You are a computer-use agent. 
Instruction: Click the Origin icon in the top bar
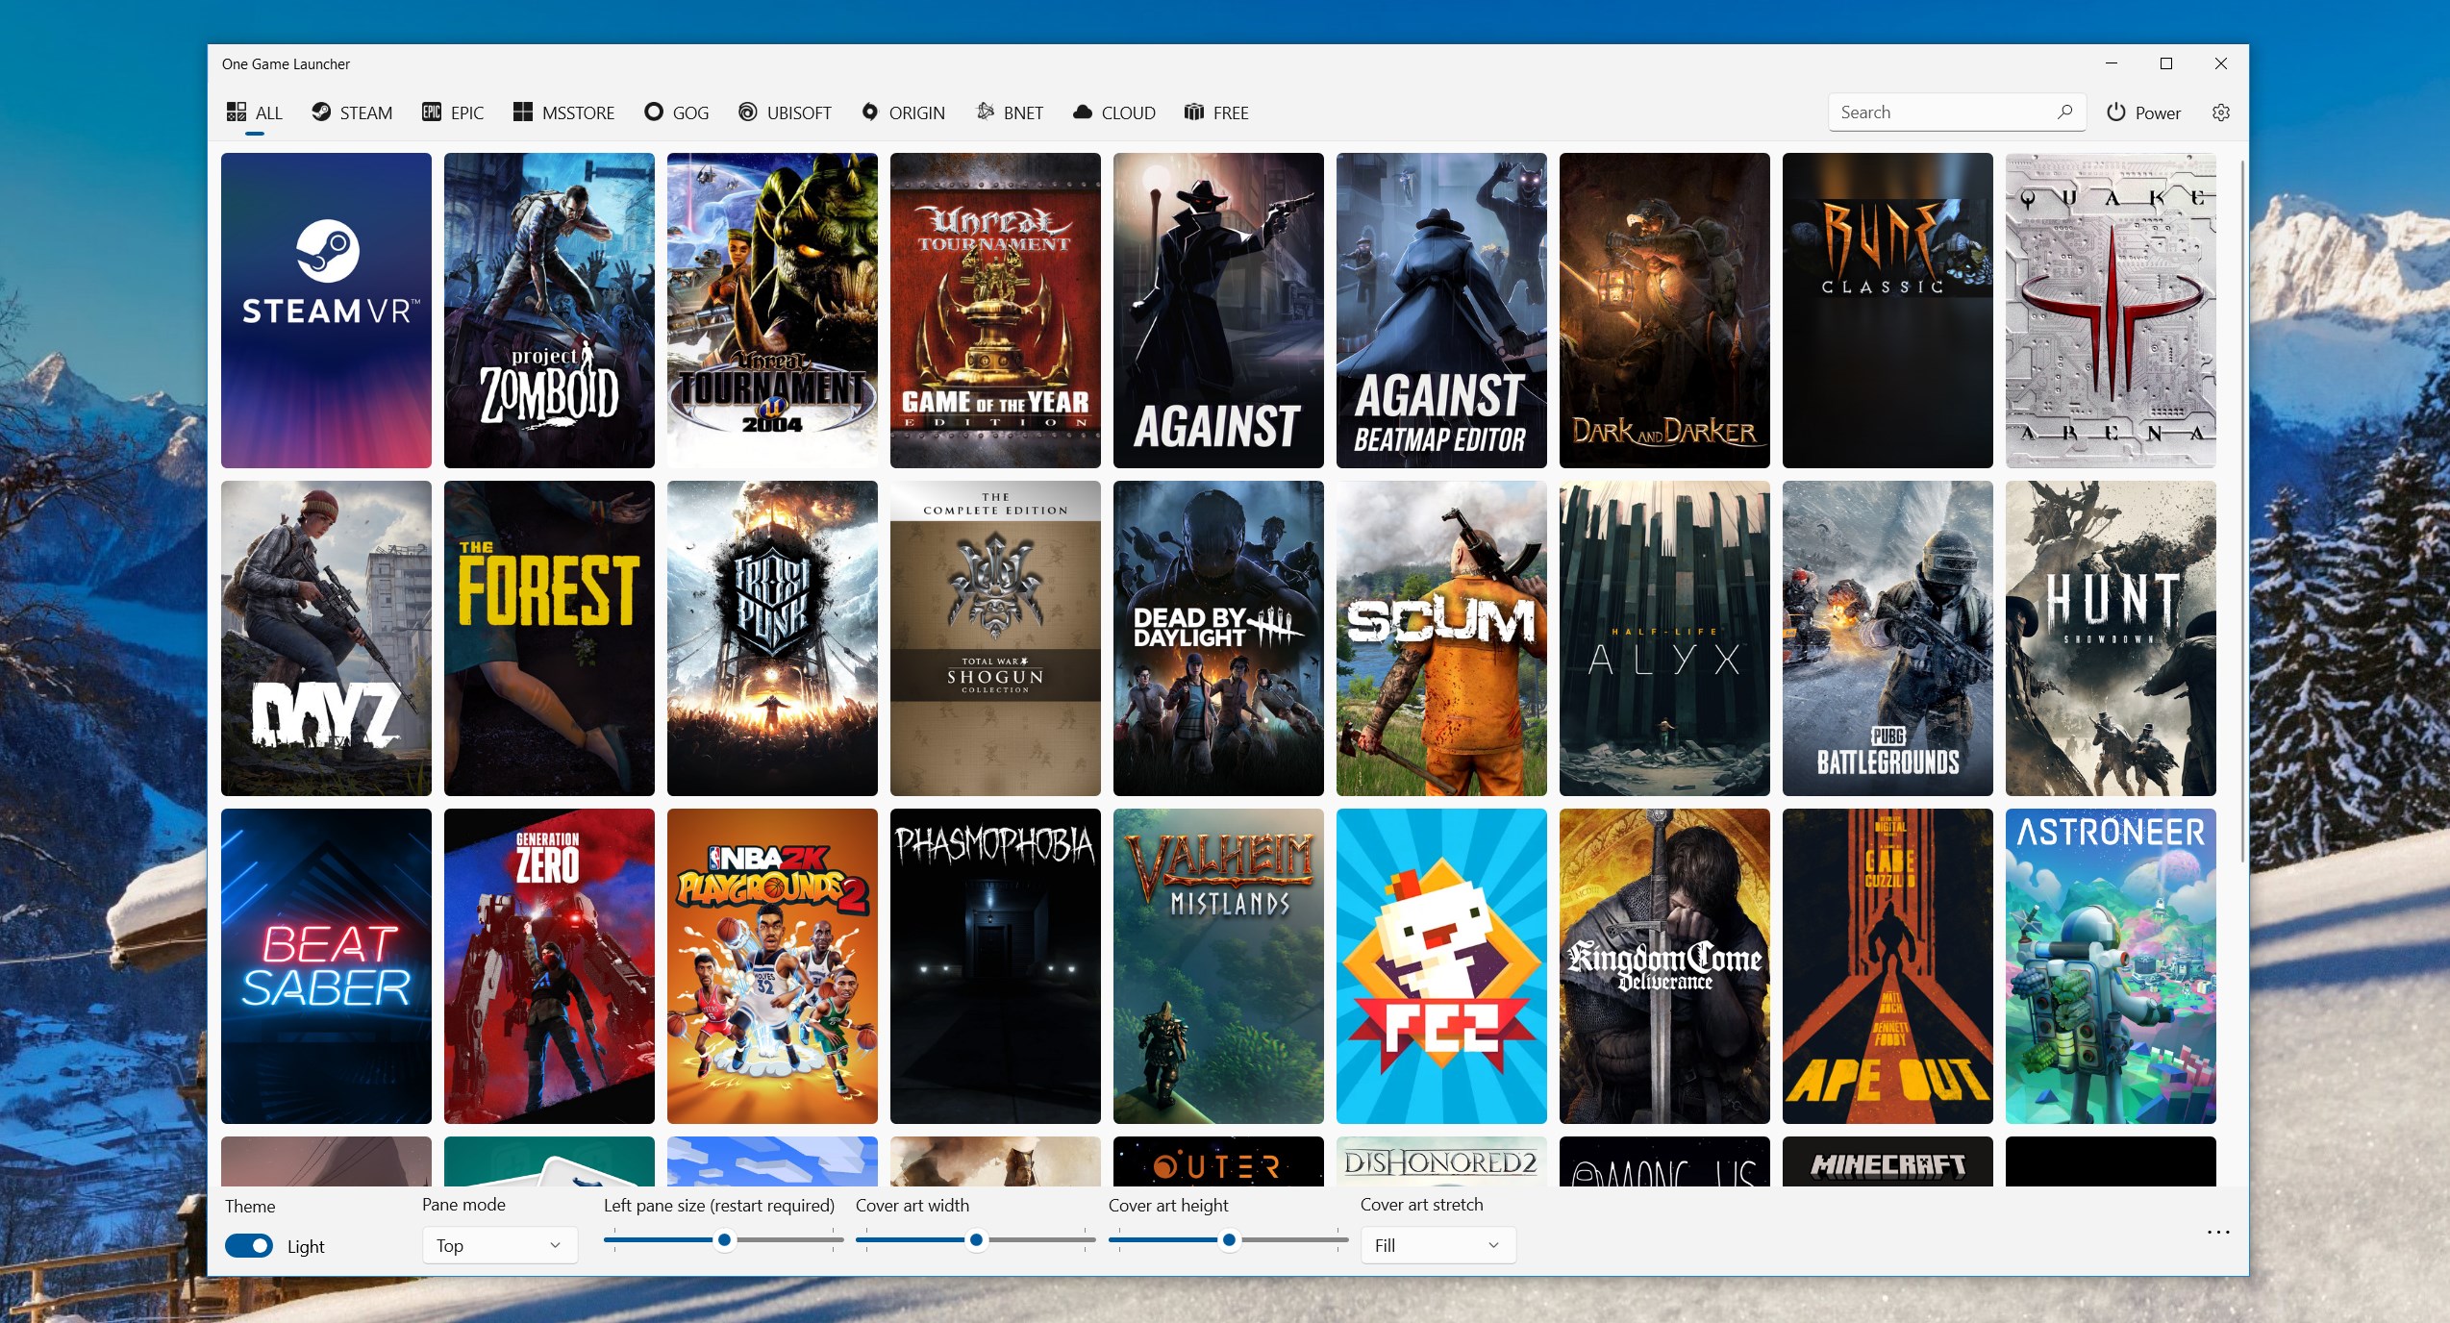[869, 112]
